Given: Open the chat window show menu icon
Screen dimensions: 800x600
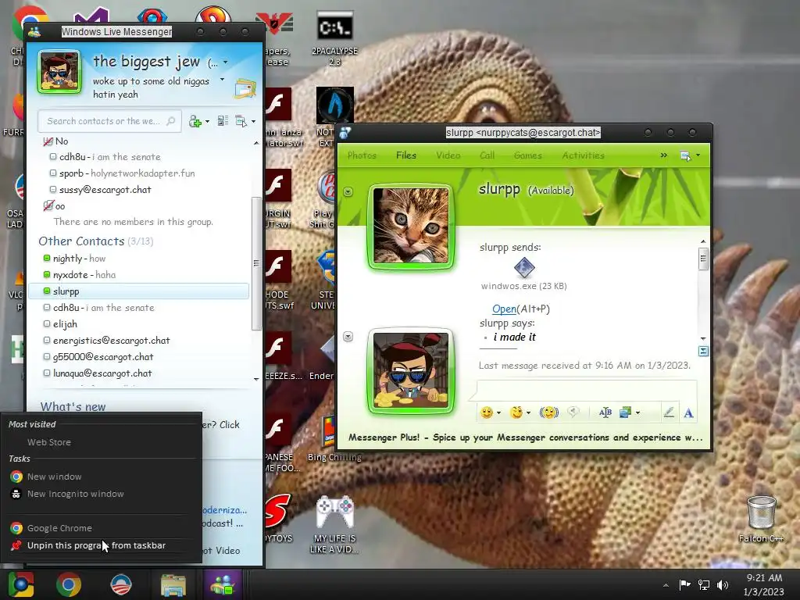Looking at the screenshot, I should (x=685, y=155).
